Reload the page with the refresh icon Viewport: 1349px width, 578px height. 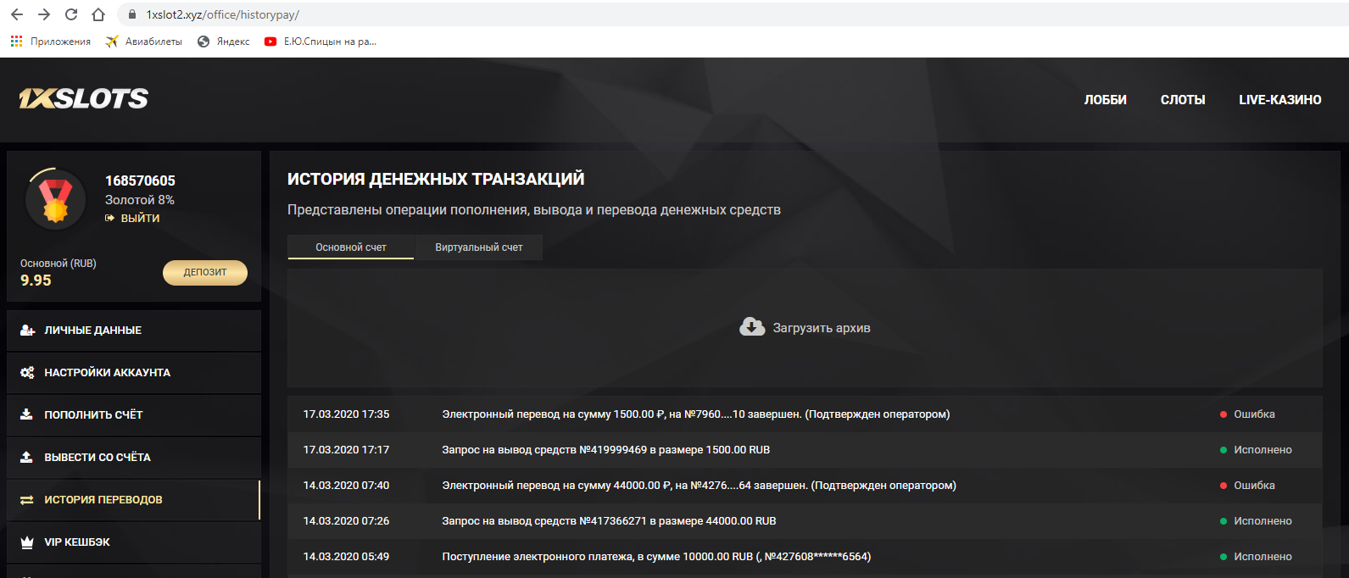click(71, 14)
